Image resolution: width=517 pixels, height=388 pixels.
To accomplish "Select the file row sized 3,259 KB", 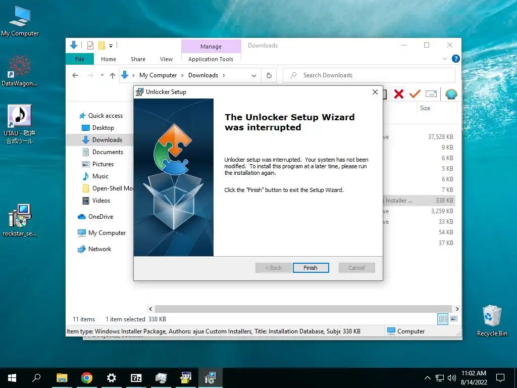I will pyautogui.click(x=419, y=211).
